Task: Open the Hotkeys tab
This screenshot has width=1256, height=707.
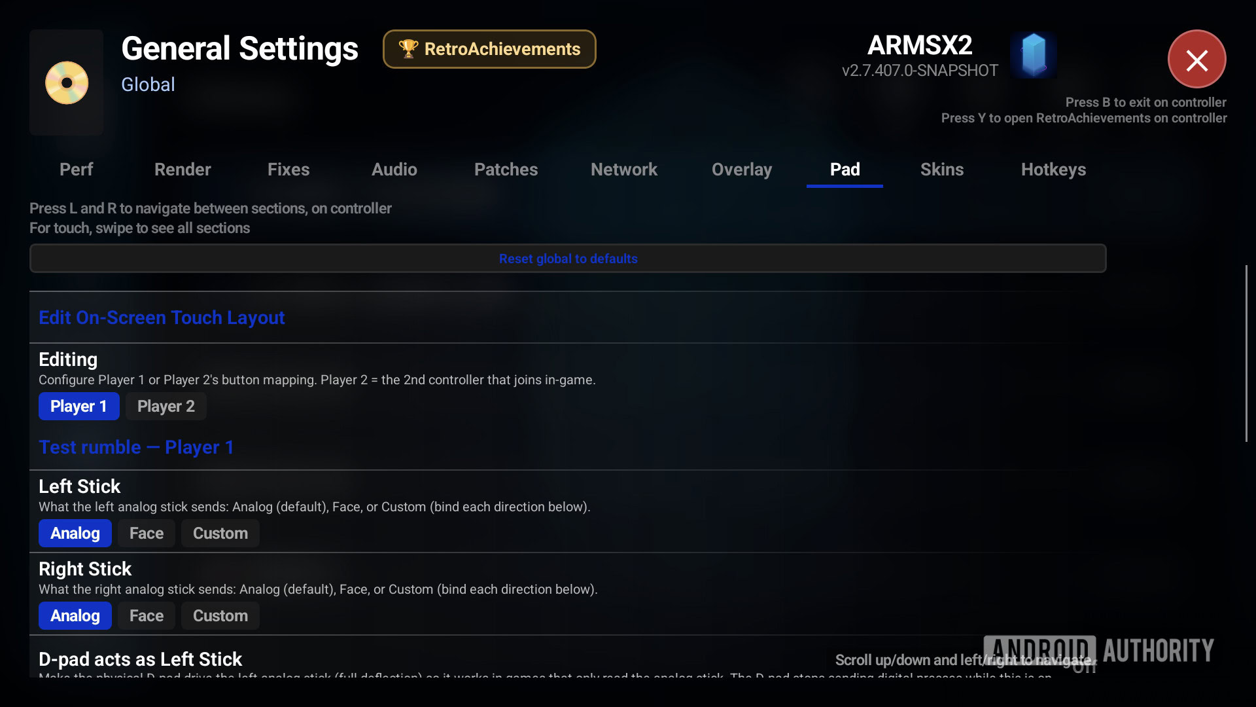Action: click(x=1053, y=170)
